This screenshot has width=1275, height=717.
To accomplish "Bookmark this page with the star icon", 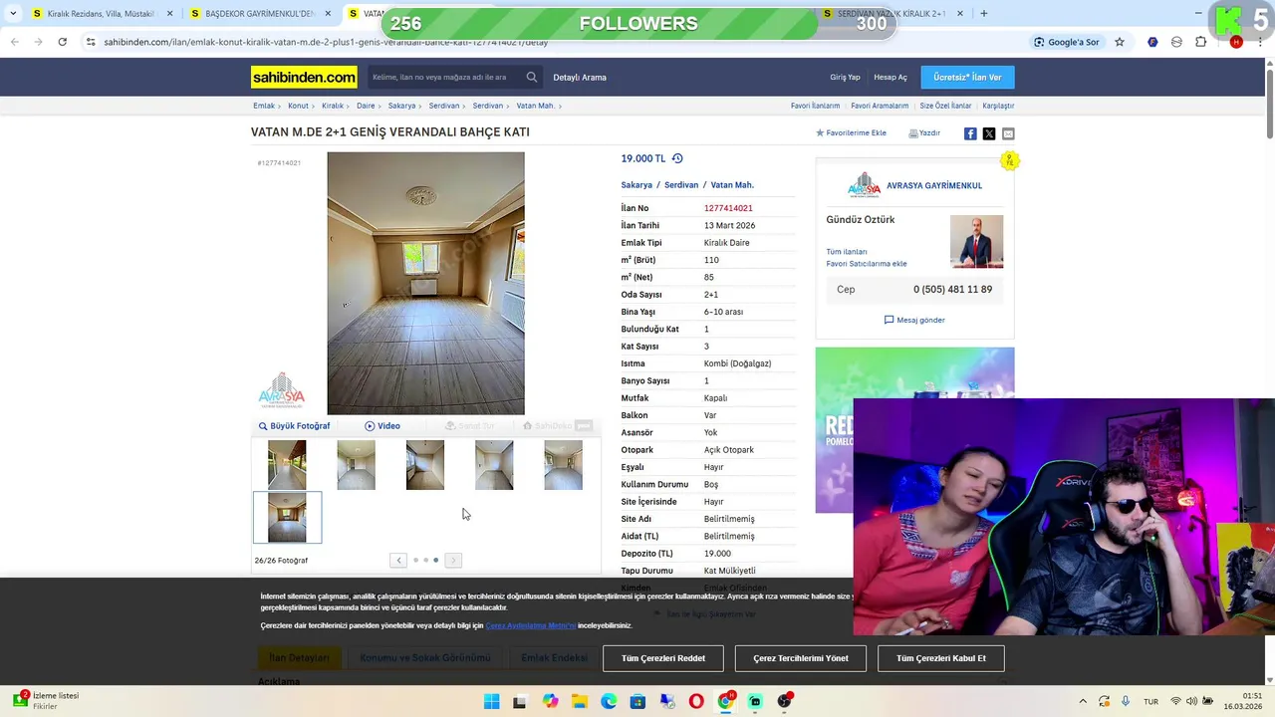I will (1120, 42).
